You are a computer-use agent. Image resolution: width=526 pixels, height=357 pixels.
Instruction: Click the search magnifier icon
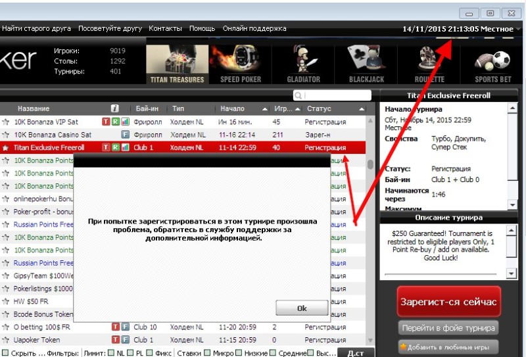(298, 95)
